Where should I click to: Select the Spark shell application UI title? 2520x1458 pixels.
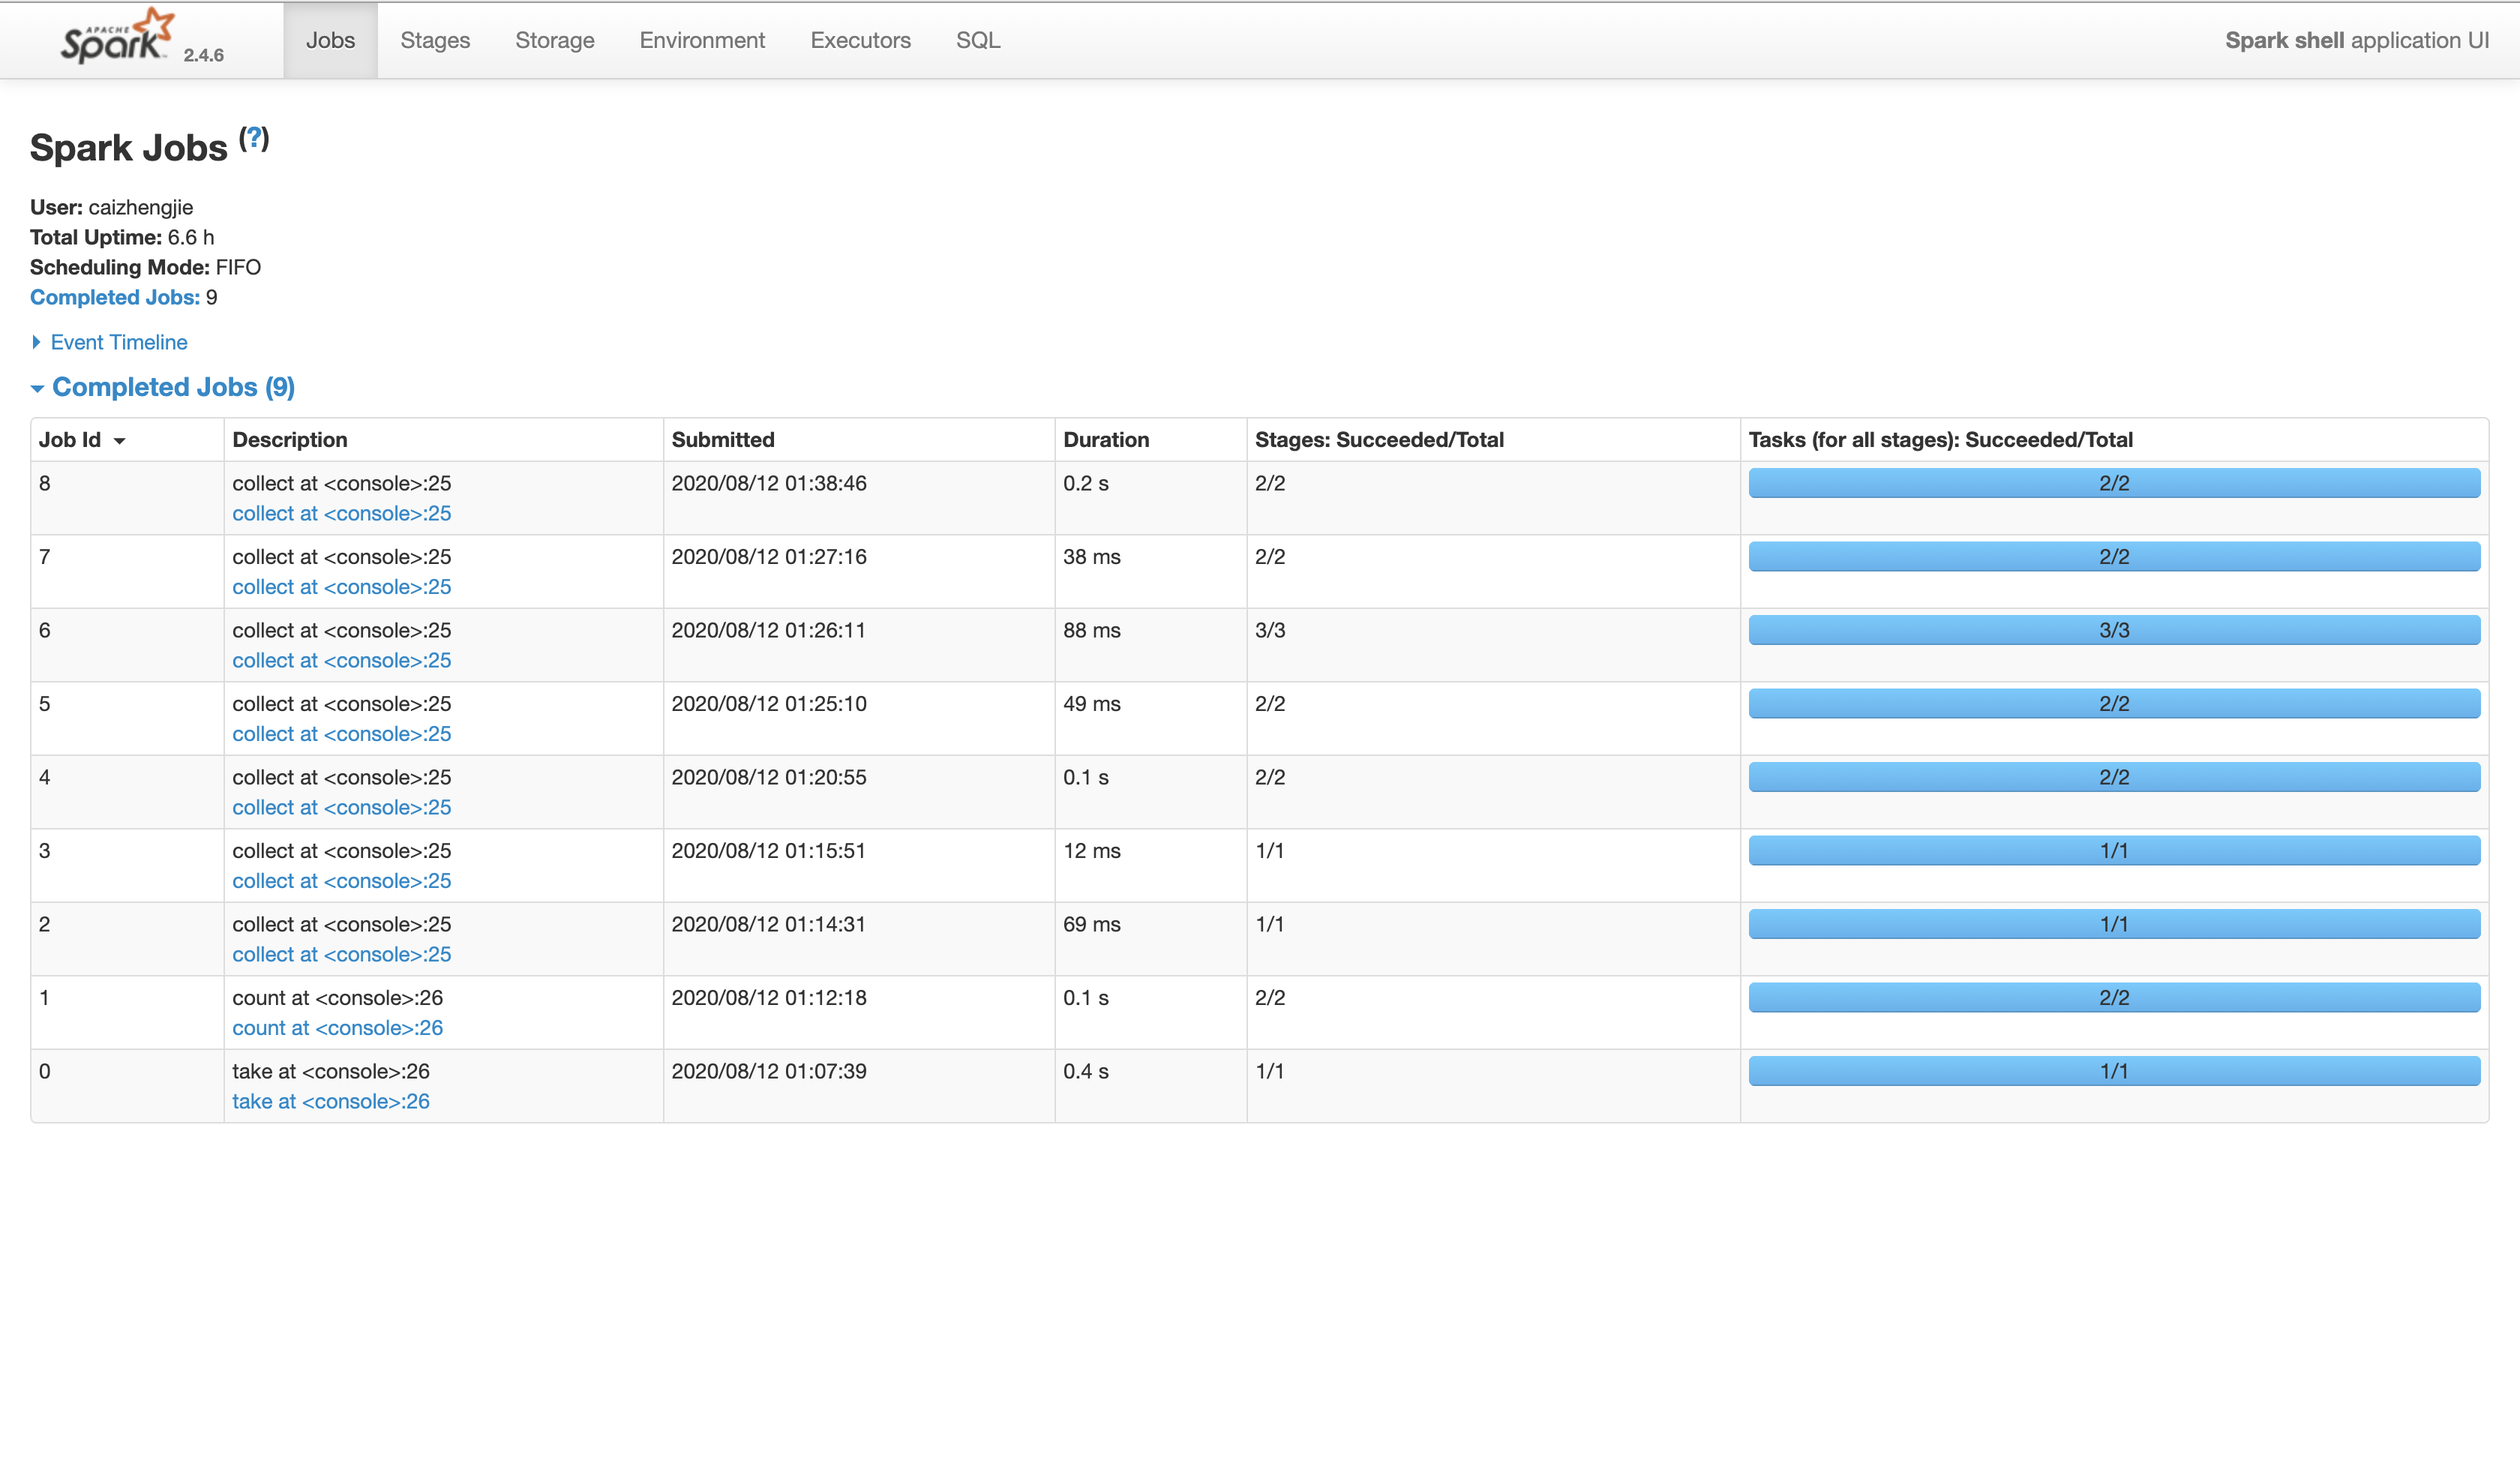click(x=2357, y=40)
